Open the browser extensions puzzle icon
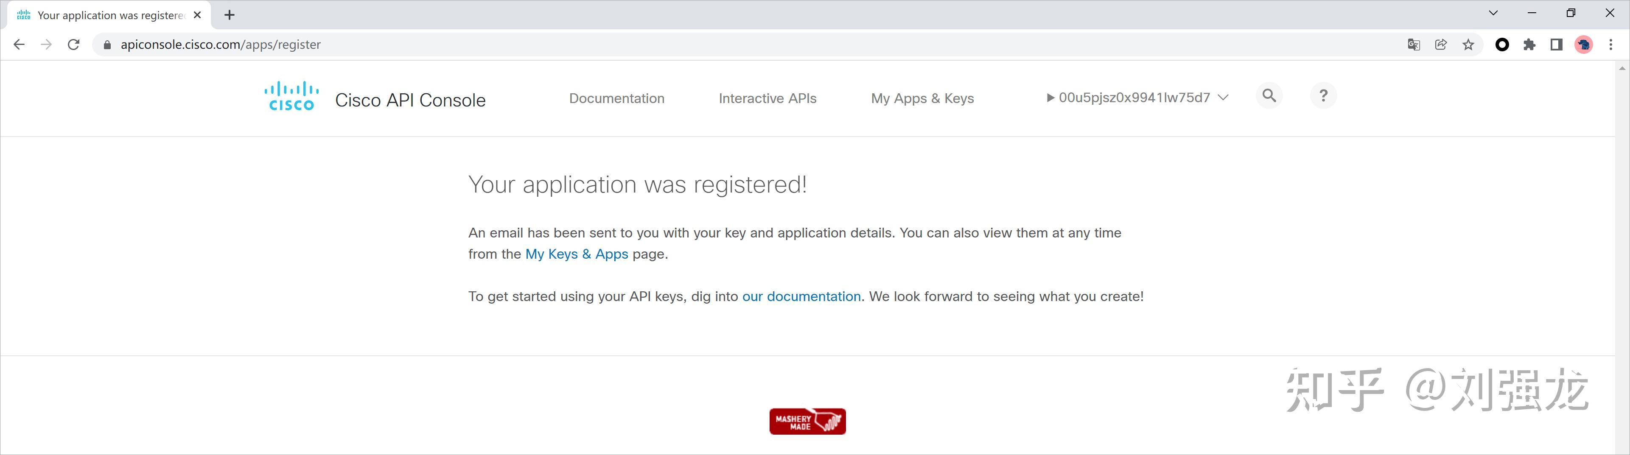Screen dimensions: 1630x455 (x=1529, y=45)
